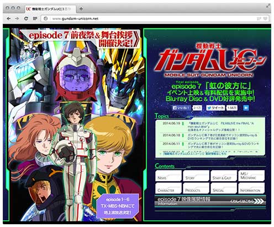The image size is (274, 227).
Task: Click the episode 7 eve festival announcement banner
Action: pos(80,39)
